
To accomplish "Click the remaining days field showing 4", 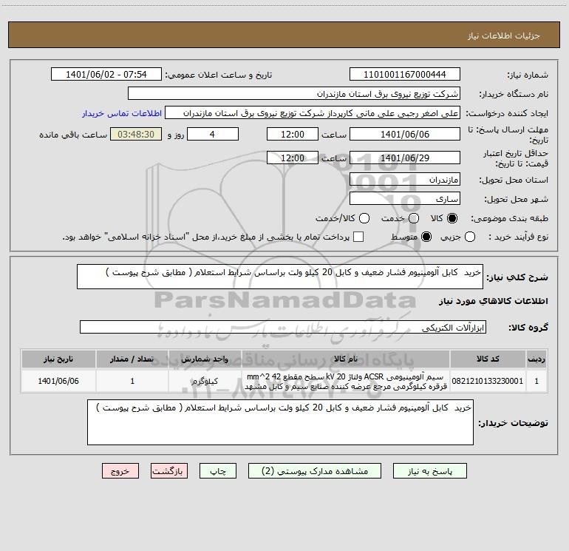I will (213, 134).
